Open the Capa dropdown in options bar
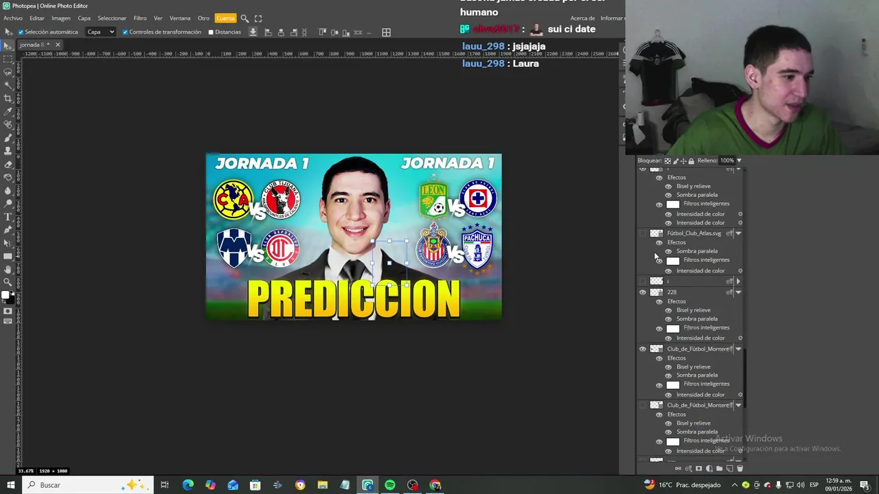The width and height of the screenshot is (879, 494). pos(100,32)
